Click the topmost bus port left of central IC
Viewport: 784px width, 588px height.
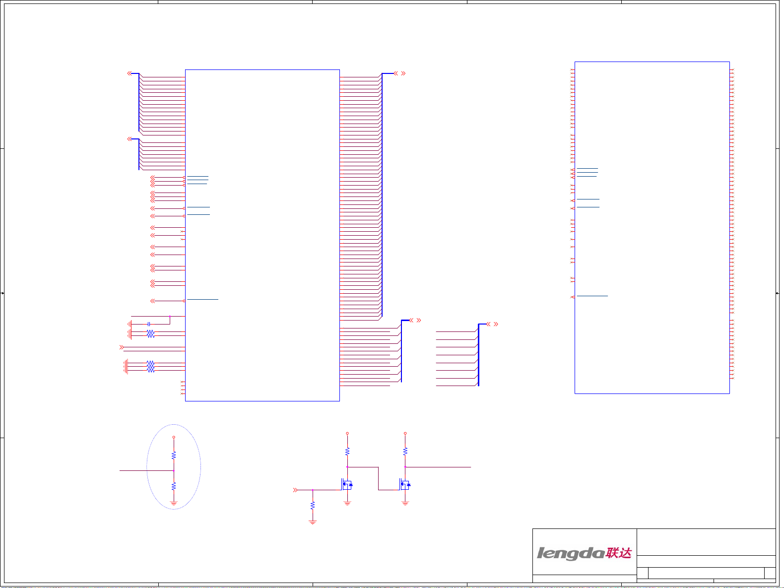click(x=130, y=73)
